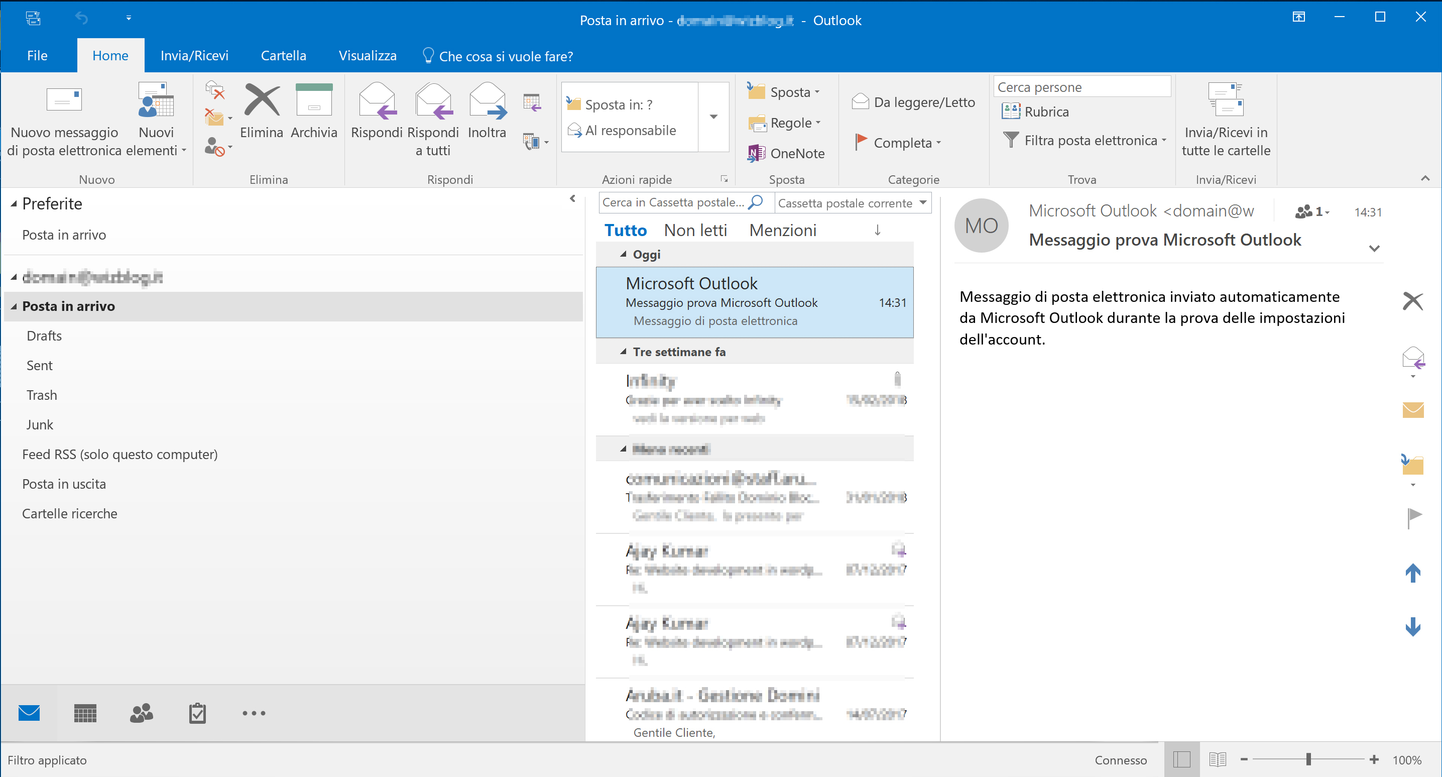
Task: Archive the message with Archivia
Action: coord(313,111)
